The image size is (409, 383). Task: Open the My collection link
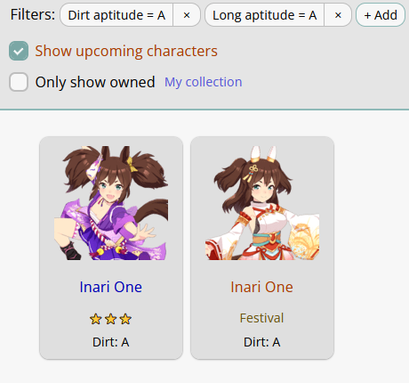tap(204, 82)
